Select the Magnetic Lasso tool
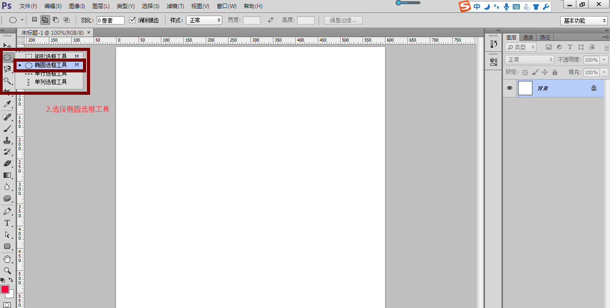Screen dimensions: 610x308 [7, 69]
